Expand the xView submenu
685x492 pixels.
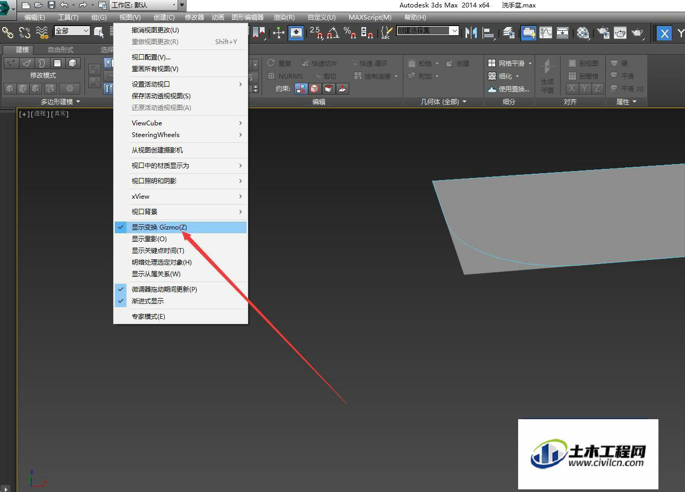pos(181,196)
